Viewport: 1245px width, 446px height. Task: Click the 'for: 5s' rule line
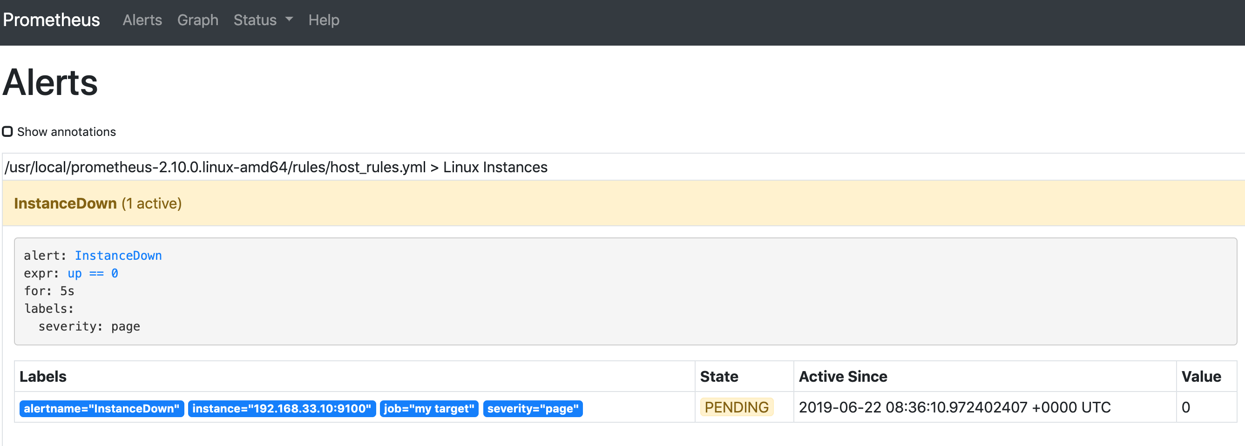(x=49, y=291)
